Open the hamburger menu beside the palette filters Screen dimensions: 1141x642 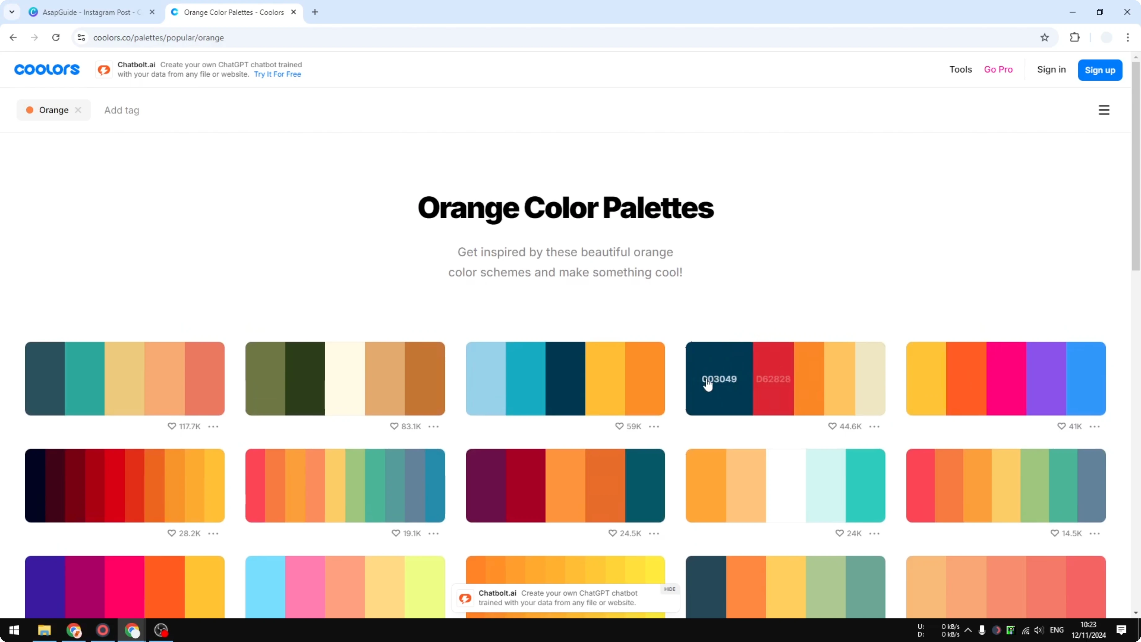point(1104,110)
